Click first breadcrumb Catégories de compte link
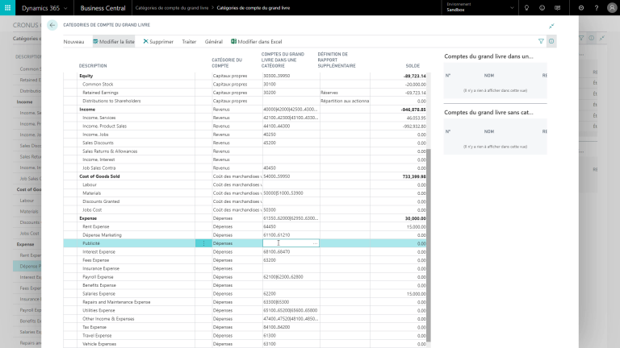 click(172, 8)
